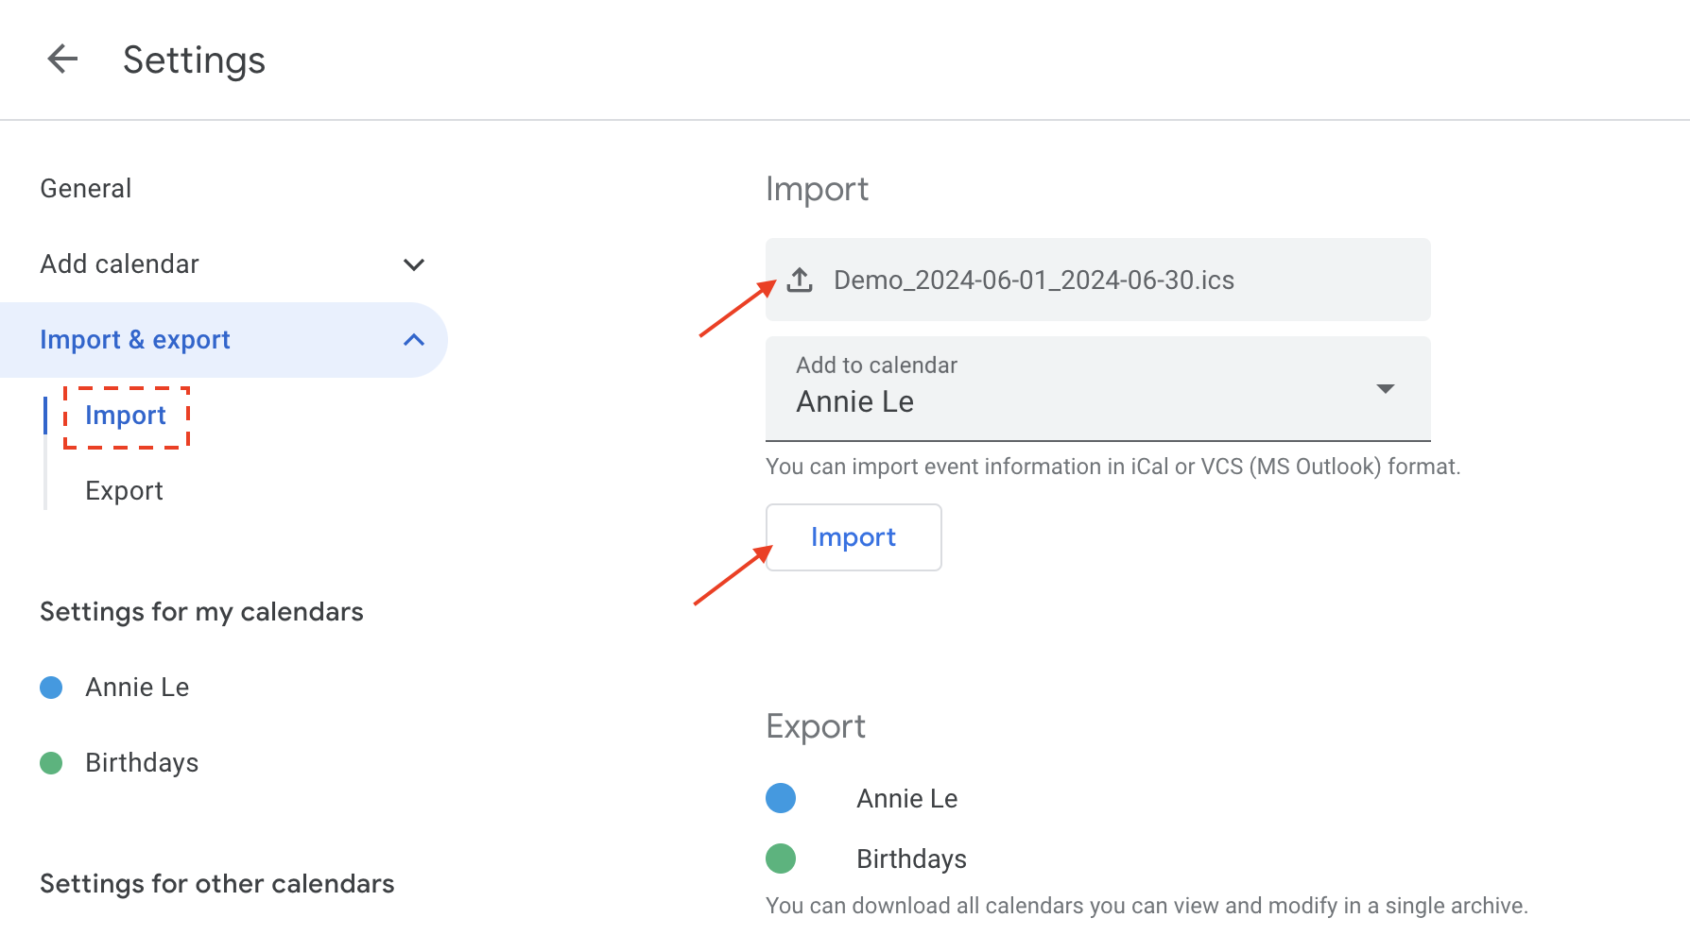Select the Export sub-item in the sidebar

(x=124, y=491)
